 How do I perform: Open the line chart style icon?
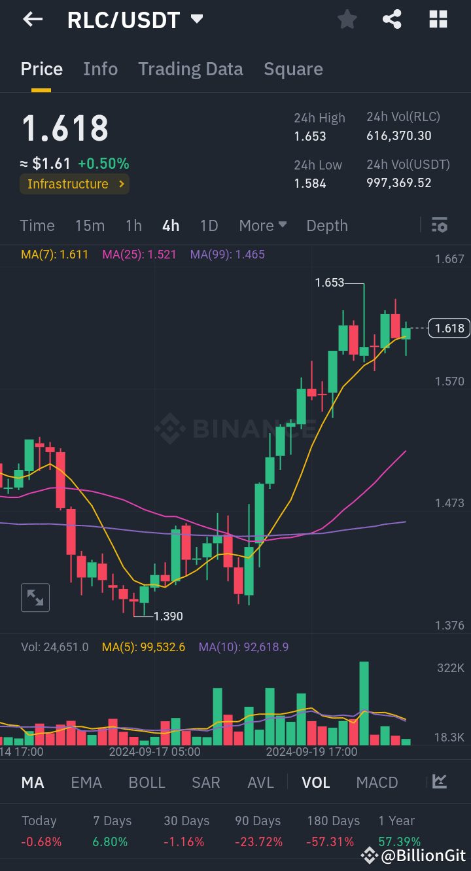click(439, 782)
